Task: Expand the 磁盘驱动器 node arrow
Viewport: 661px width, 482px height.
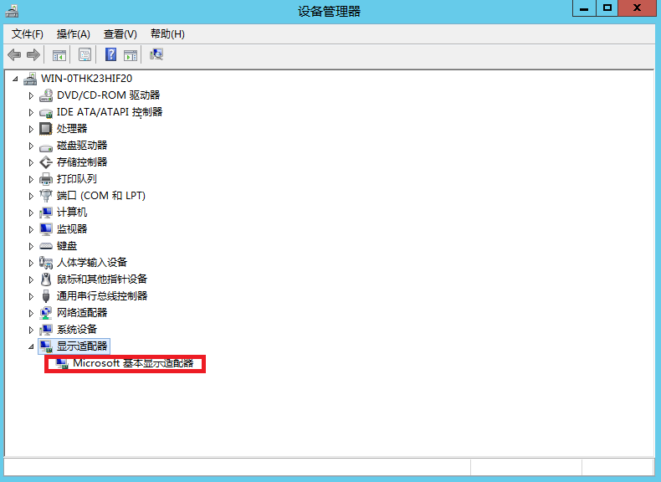Action: tap(31, 146)
